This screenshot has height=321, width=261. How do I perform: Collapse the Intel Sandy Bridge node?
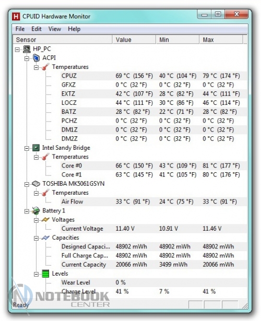click(x=27, y=148)
